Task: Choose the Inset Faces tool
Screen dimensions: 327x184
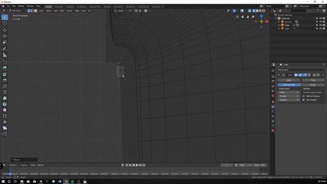Action: [x=5, y=74]
